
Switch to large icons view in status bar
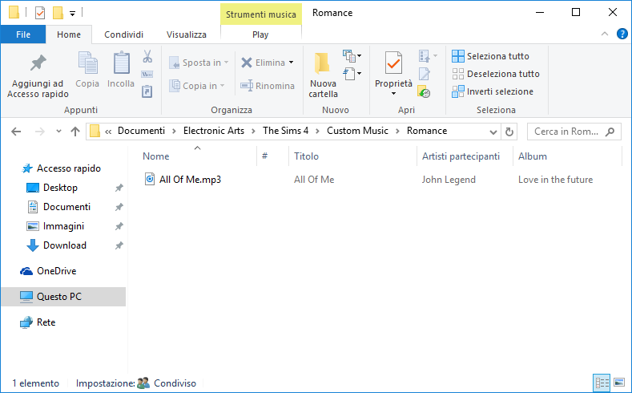point(618,383)
